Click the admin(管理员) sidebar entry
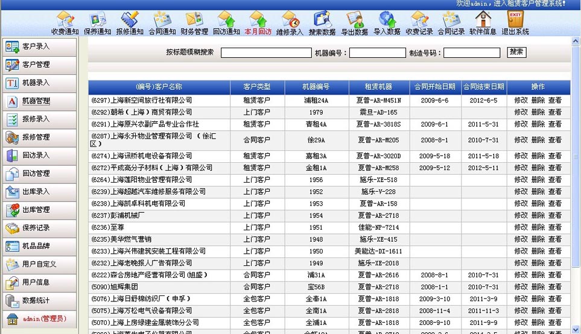Screen dimensions: 581x334 click(x=40, y=319)
